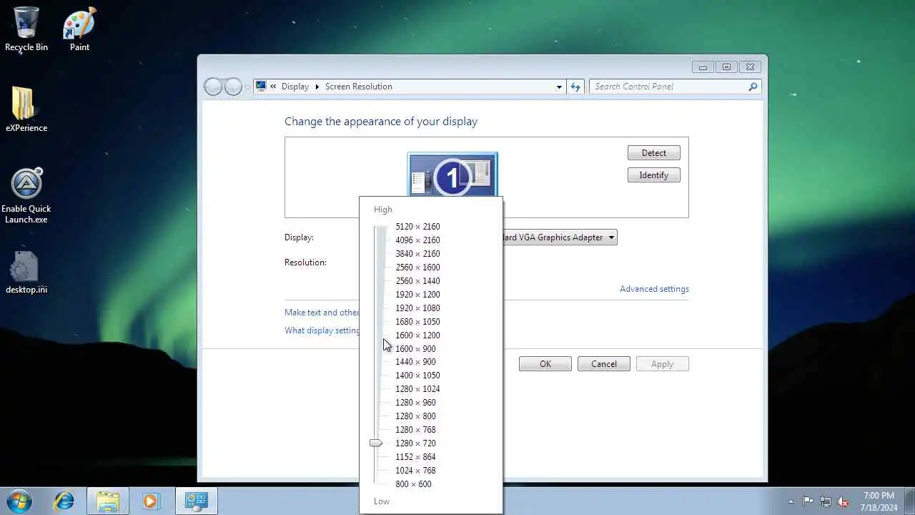Viewport: 915px width, 515px height.
Task: Select the monitor 1 display thumbnail
Action: pos(452,174)
